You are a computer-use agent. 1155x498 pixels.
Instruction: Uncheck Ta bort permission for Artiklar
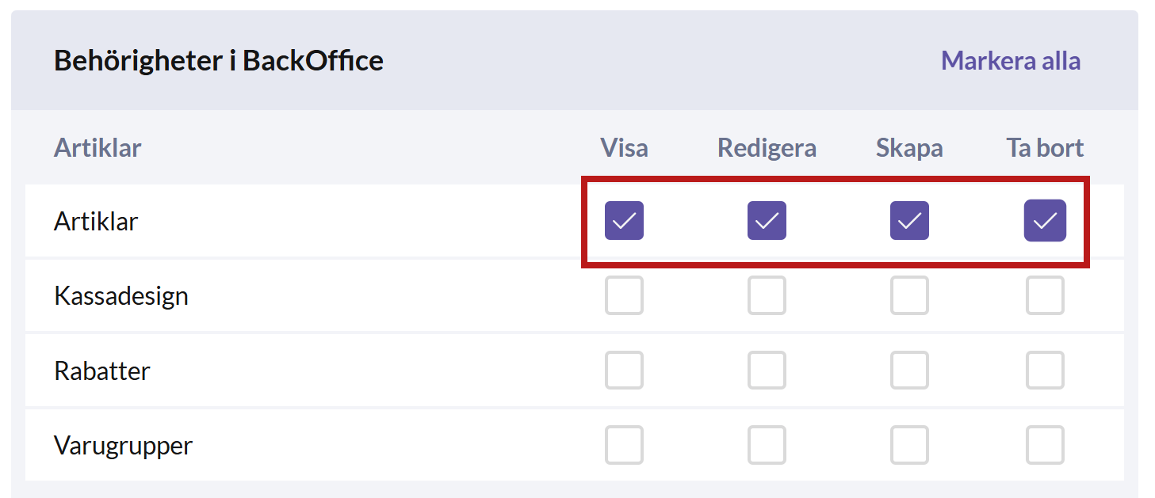(1045, 221)
